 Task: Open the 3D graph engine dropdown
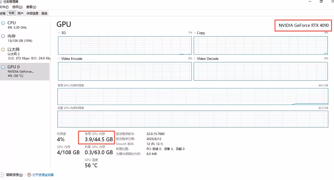click(x=59, y=33)
